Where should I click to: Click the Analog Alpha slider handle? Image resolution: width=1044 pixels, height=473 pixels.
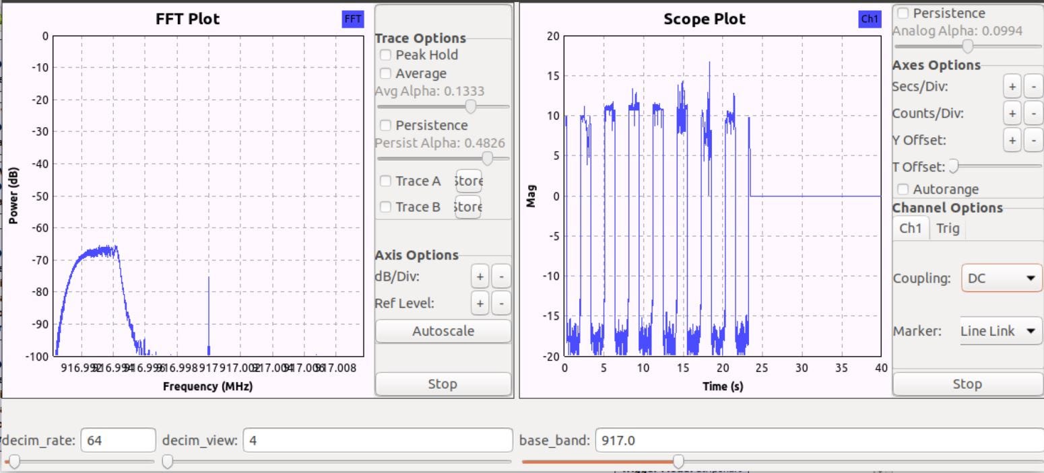[968, 46]
